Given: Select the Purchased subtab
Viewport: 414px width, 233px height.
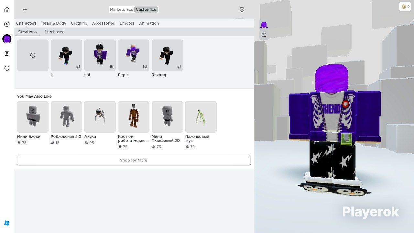Looking at the screenshot, I should (x=55, y=32).
